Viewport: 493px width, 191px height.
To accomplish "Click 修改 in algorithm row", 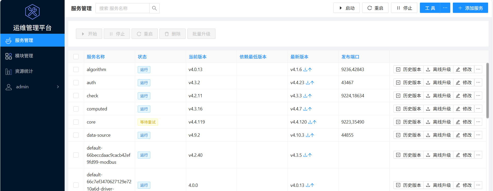I will 464,70.
